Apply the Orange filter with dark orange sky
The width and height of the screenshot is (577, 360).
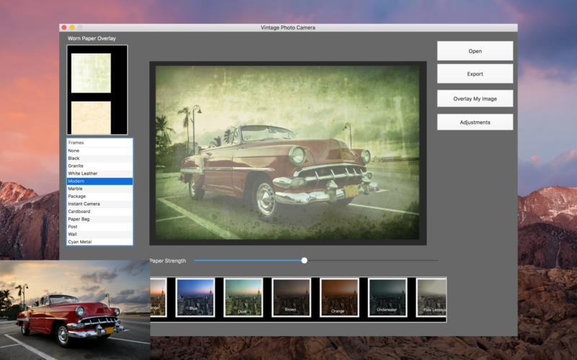click(x=339, y=297)
